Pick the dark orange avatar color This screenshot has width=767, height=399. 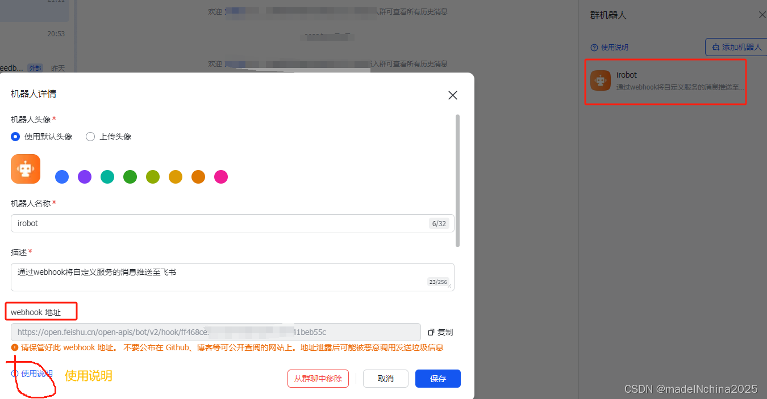[x=198, y=177]
